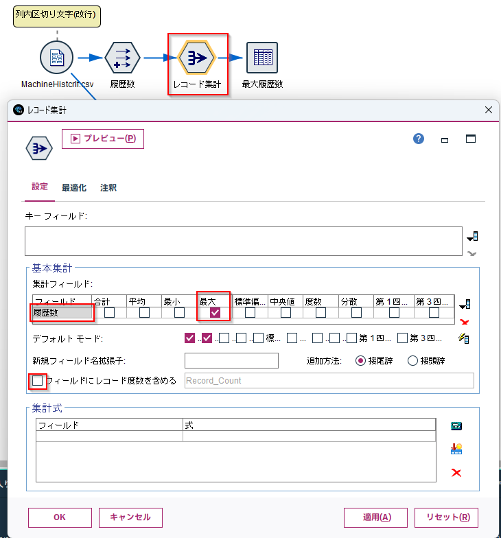Image resolution: width=501 pixels, height=538 pixels.
Task: Click the dialog title bar globe icon
Action: [x=18, y=110]
